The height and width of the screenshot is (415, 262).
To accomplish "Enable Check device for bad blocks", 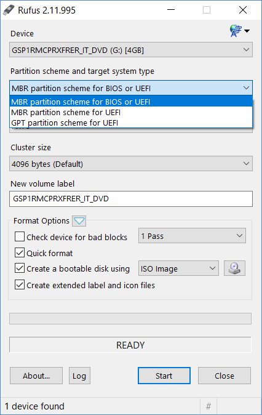I will [x=20, y=236].
